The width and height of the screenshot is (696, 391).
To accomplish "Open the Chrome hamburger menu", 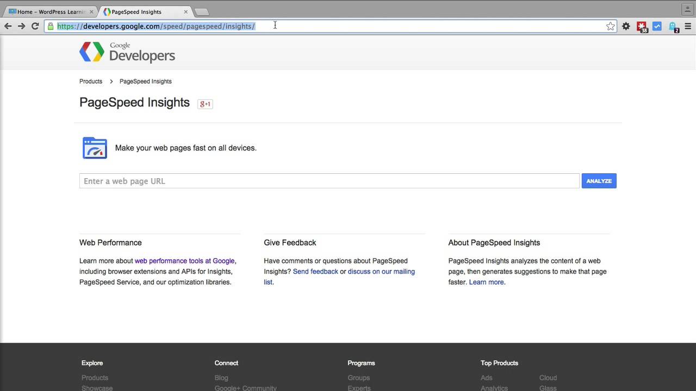I will pos(688,26).
